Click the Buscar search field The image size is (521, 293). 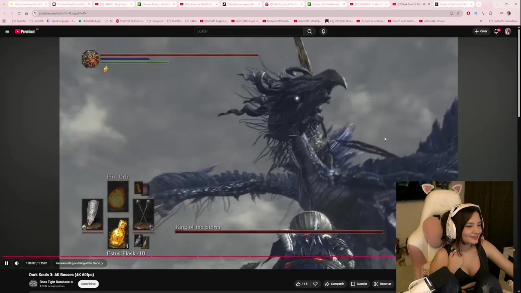[x=248, y=31]
